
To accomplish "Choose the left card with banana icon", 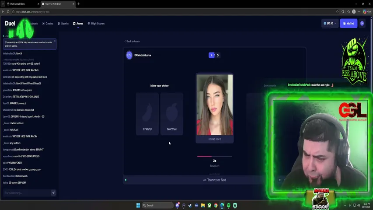I will click(147, 114).
